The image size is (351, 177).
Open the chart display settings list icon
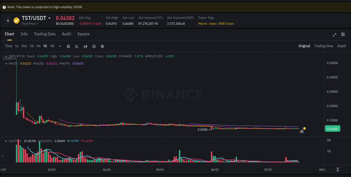coord(94,46)
